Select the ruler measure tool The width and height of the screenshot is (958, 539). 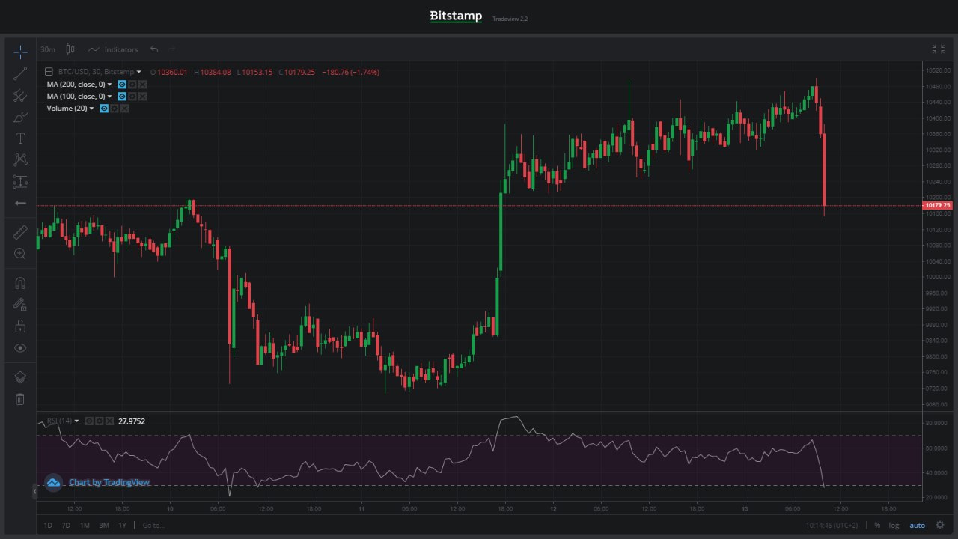pos(20,232)
